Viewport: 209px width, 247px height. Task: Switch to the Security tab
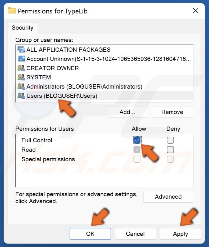click(22, 28)
